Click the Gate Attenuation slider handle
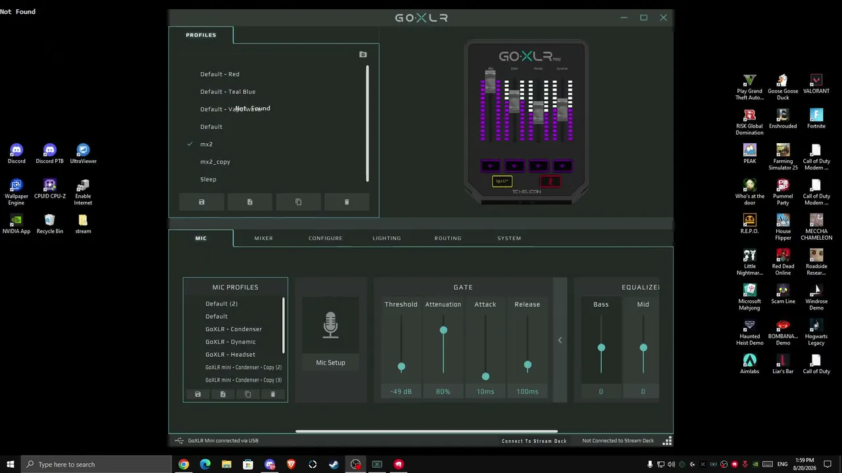The image size is (842, 473). coord(443,330)
